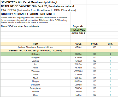Click the 'S.Coups' item cell
Image resolution: width=118 pixels, height=97 pixels.
click(36, 54)
